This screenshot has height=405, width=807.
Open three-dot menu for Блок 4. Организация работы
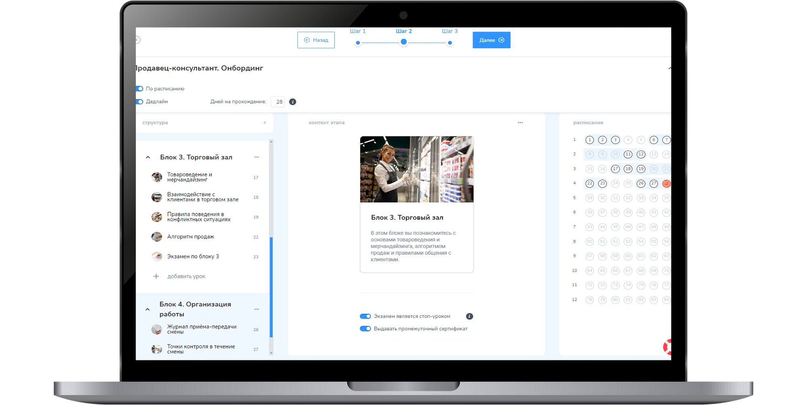(257, 309)
